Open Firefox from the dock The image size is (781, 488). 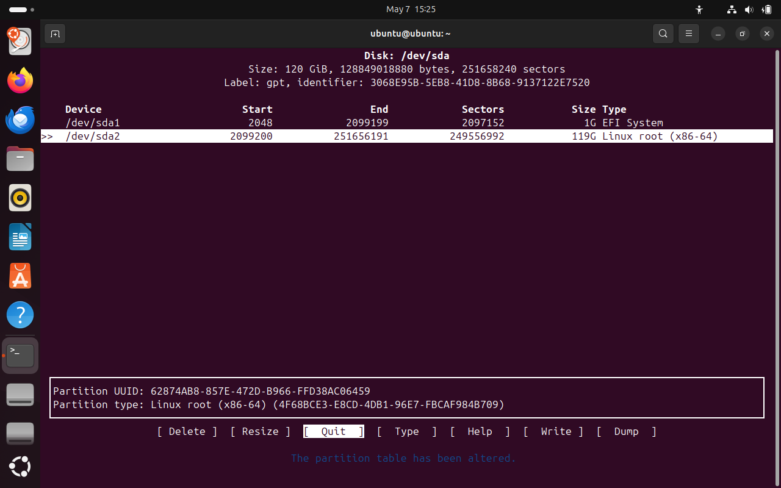pos(20,81)
